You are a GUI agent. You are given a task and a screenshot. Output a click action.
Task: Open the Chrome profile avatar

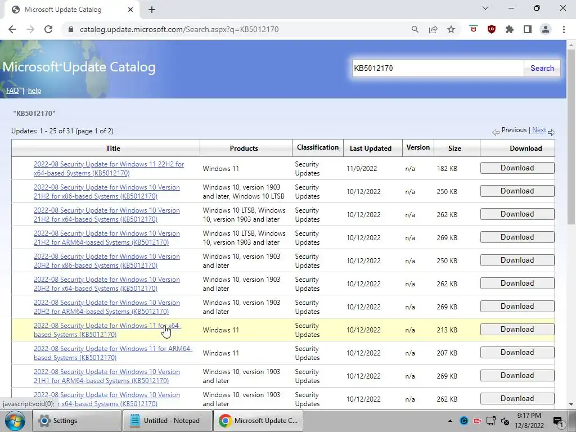point(546,29)
